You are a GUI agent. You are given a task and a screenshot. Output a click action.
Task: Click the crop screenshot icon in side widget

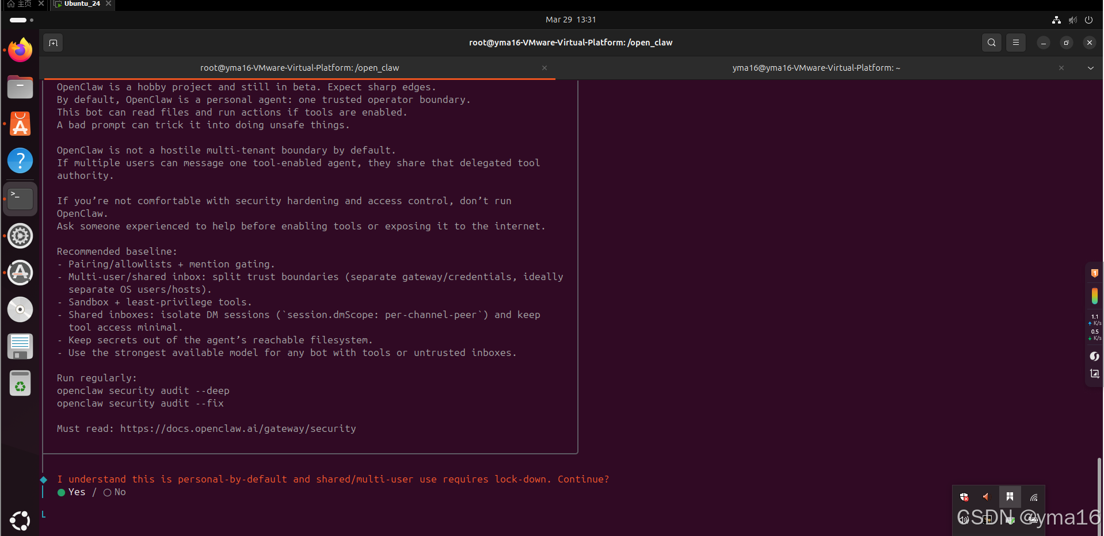1095,374
